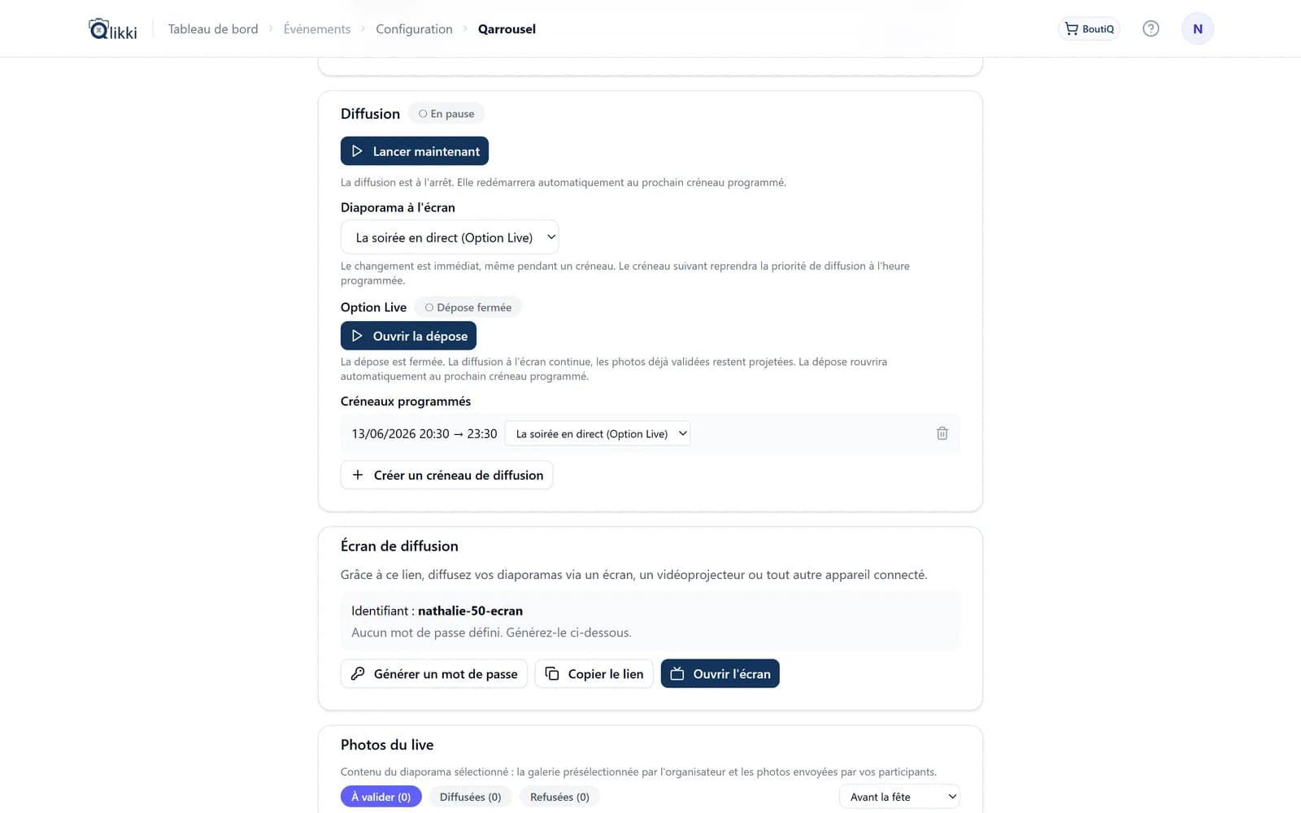The image size is (1301, 813).
Task: Click the Qarrousel breadcrumb
Action: click(x=507, y=29)
